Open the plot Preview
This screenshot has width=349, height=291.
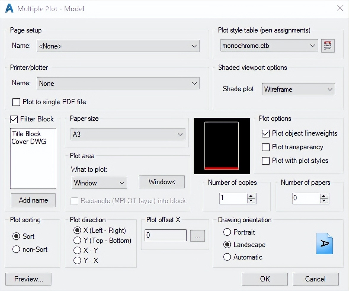coord(28,279)
